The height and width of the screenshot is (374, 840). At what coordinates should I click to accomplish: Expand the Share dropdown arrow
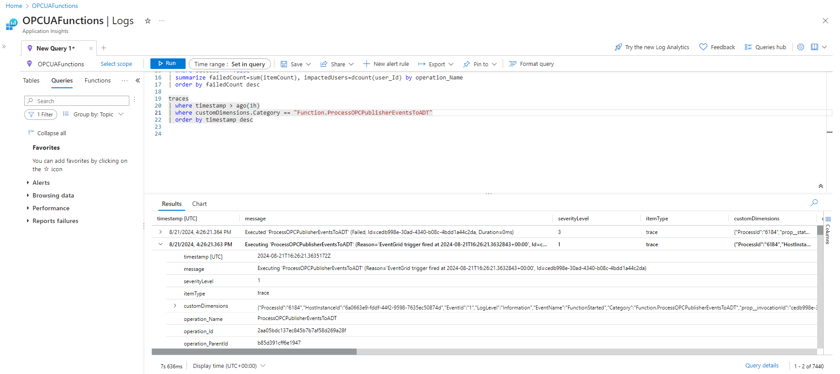pos(351,64)
